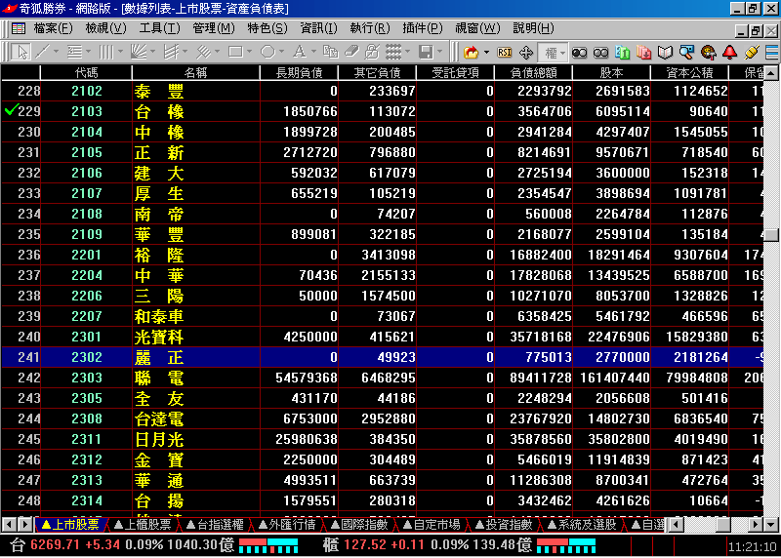Click the magnifier search icon

click(x=686, y=53)
